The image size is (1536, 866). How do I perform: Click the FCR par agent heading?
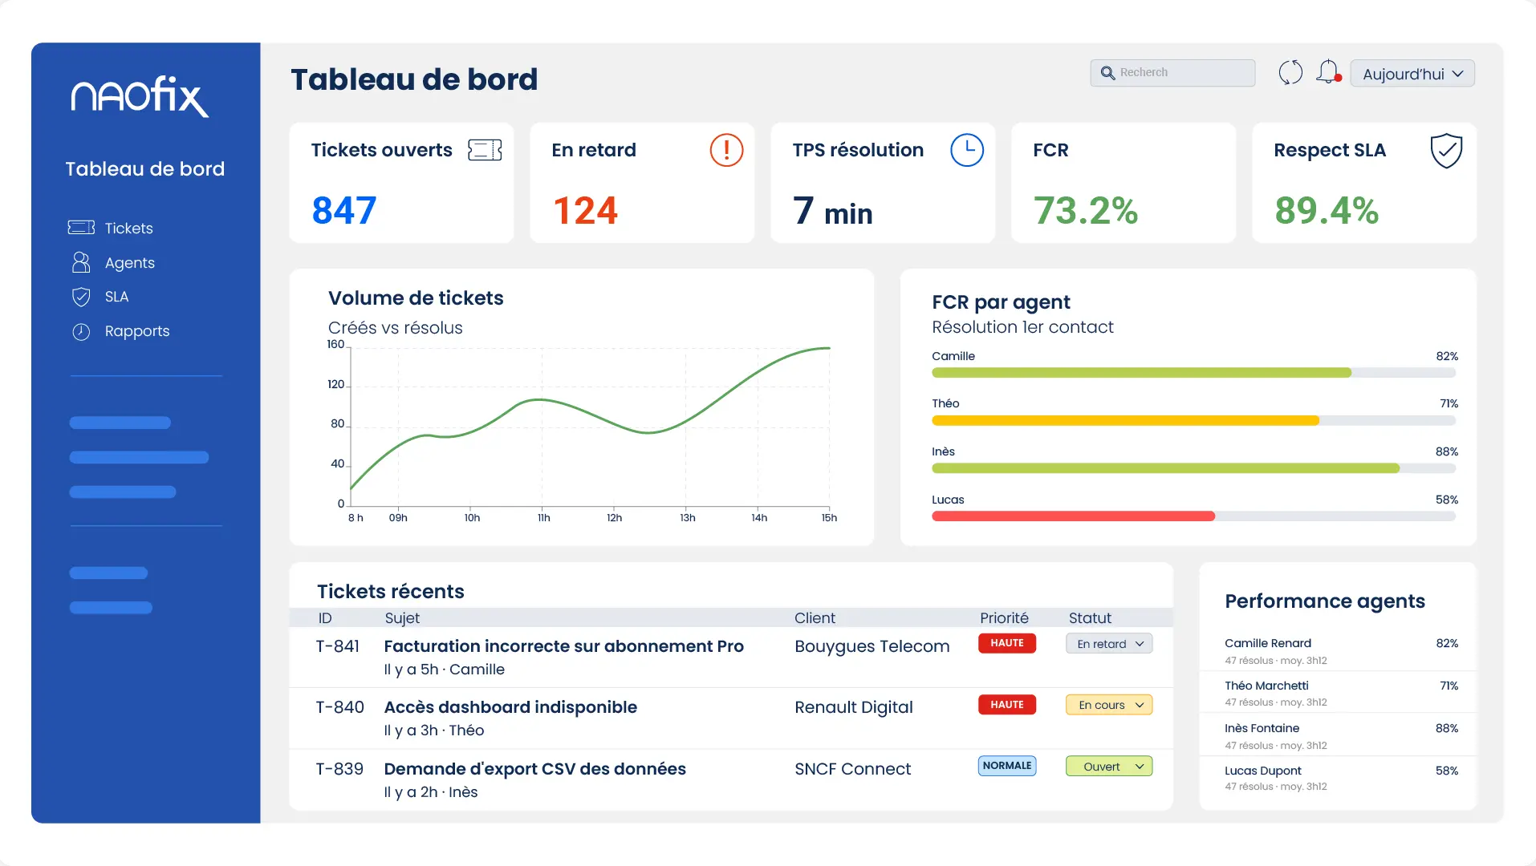click(x=1001, y=302)
